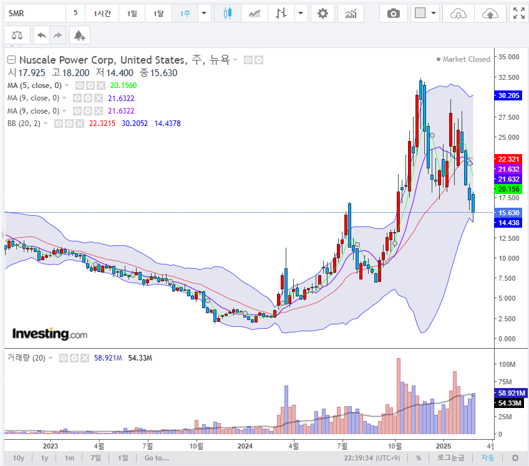529x466 pixels.
Task: Expand the BB 20 legend dropdown arrow
Action: 46,124
